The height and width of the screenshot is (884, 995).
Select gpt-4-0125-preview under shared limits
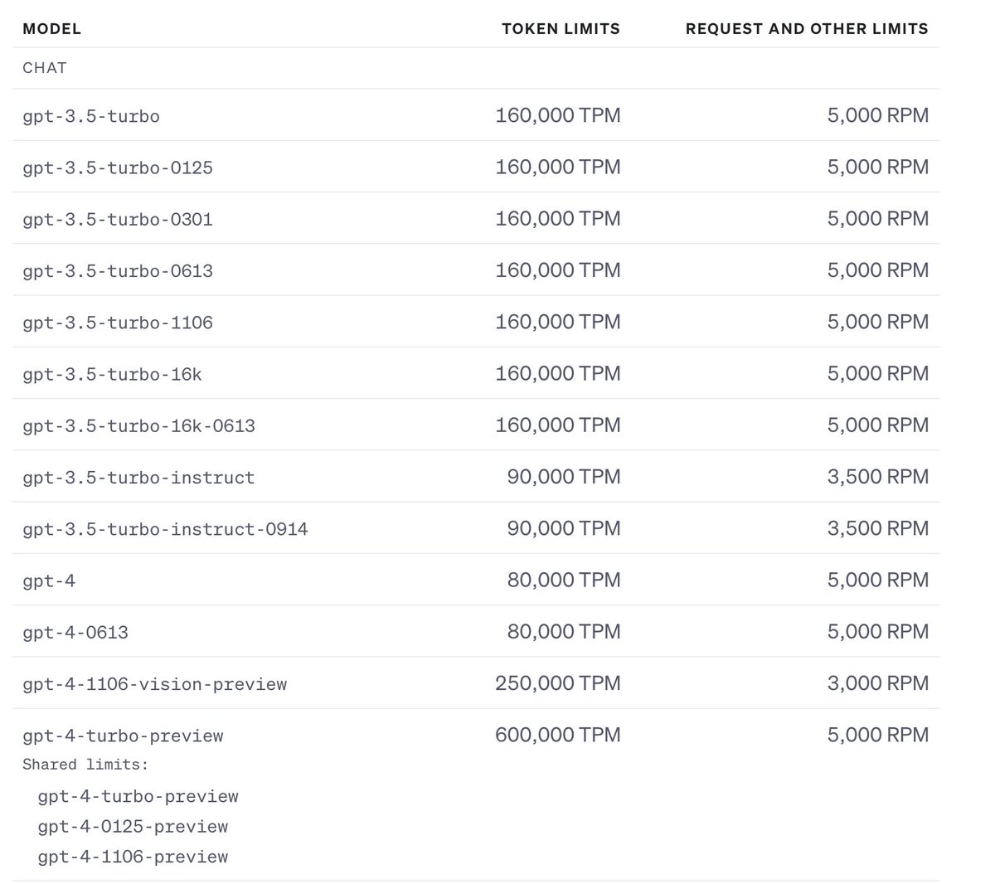pyautogui.click(x=133, y=826)
